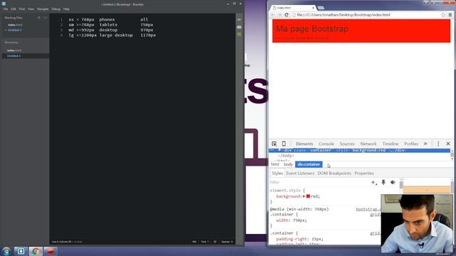Open the Event Listeners sidebar tab

pos(300,174)
